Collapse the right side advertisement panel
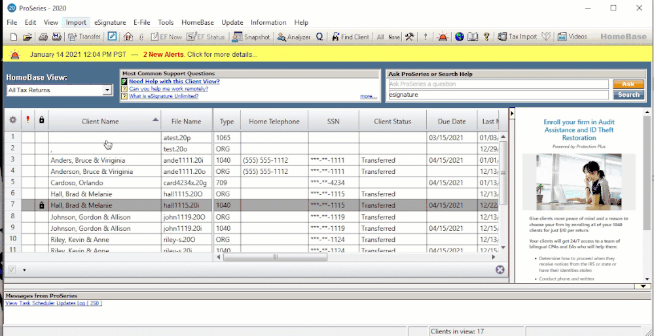 click(x=513, y=113)
